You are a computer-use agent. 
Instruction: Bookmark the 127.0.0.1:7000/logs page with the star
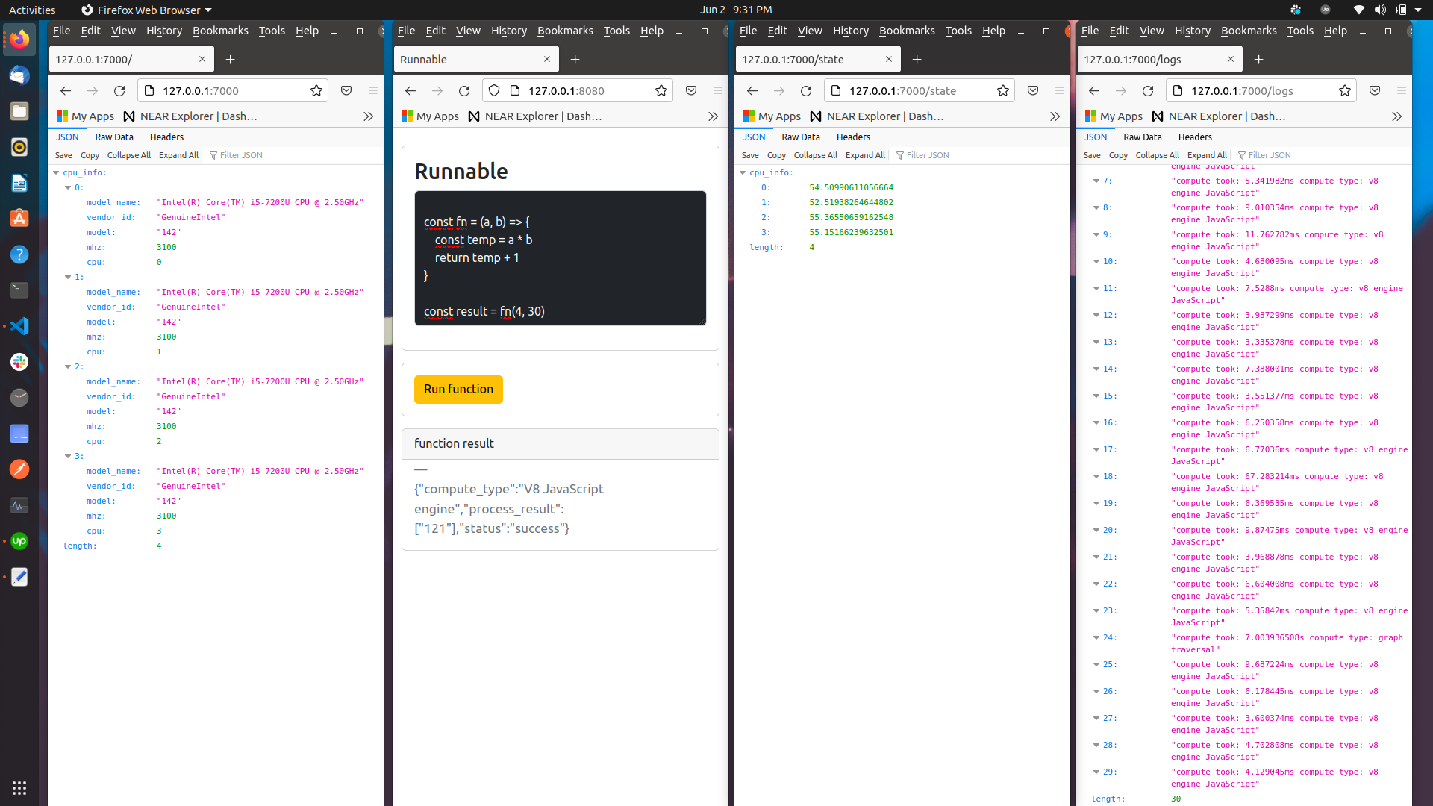pyautogui.click(x=1345, y=91)
